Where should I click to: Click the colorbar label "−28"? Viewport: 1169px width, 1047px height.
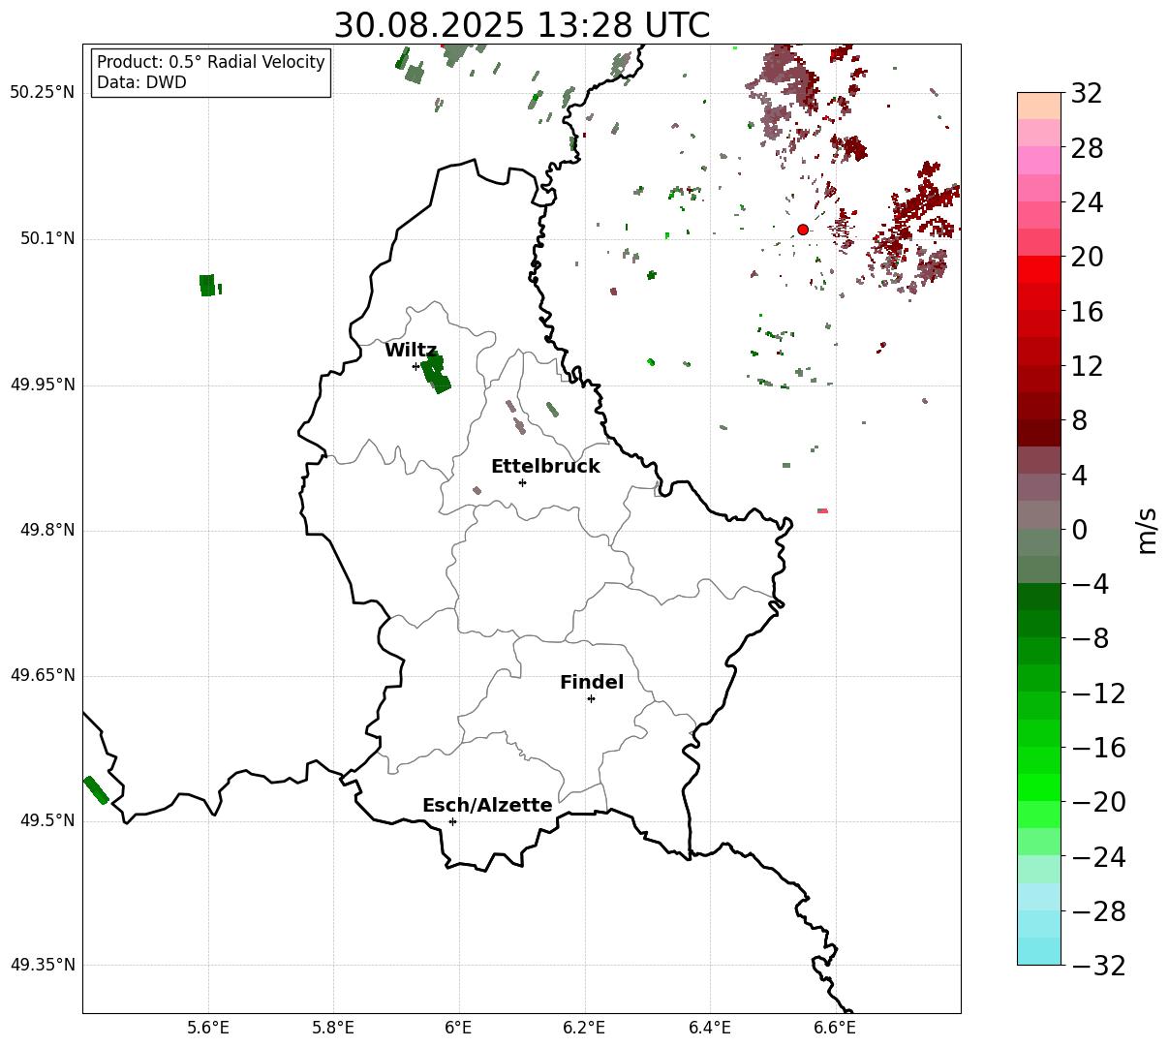coord(1097,911)
